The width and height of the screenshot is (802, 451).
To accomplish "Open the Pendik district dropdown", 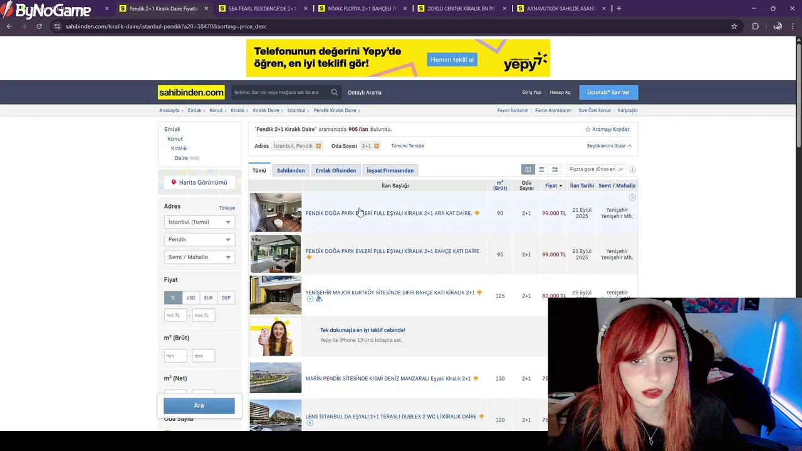I will pos(199,239).
